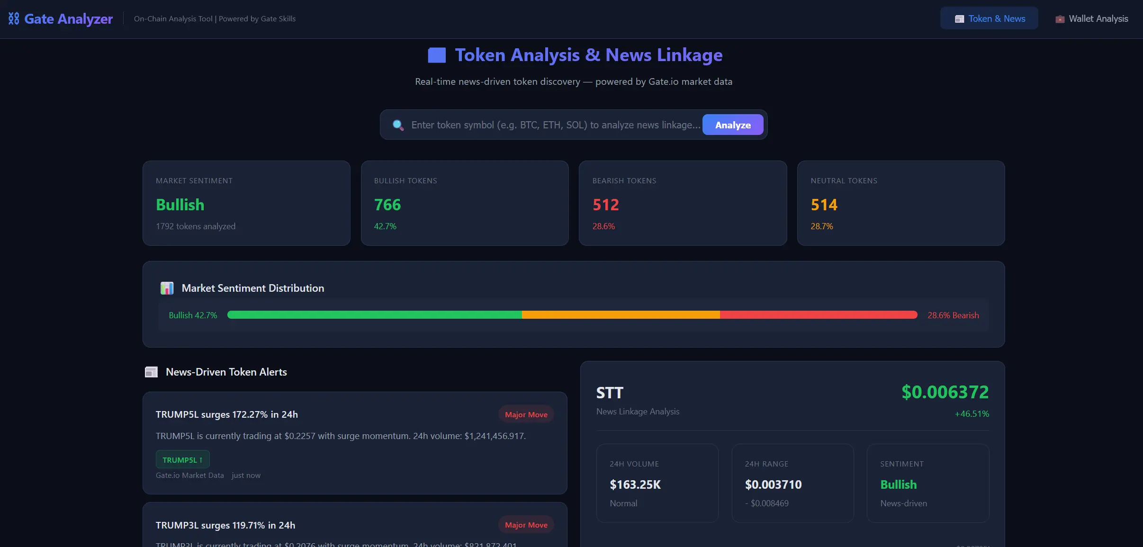The height and width of the screenshot is (547, 1143).
Task: Click the Gate Analyzer title text
Action: coord(68,18)
